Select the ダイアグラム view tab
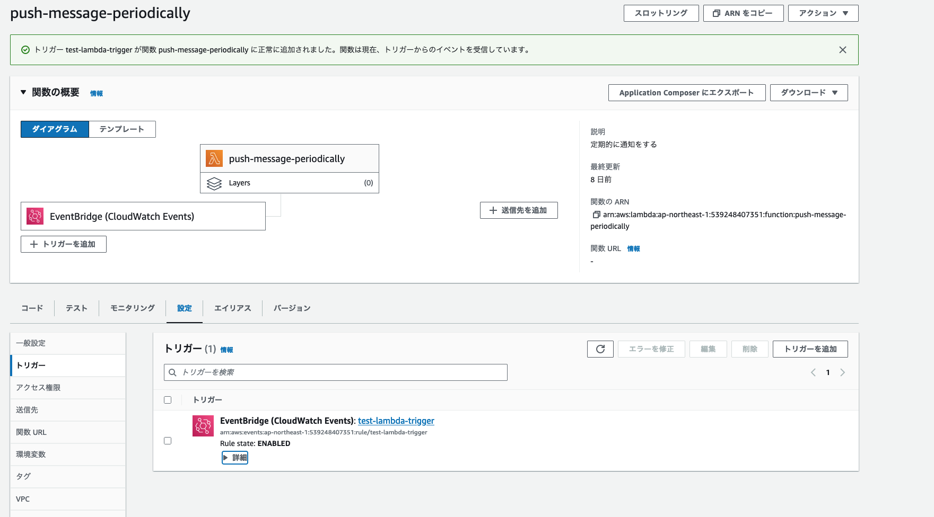Screen dimensions: 934x517 [x=55, y=129]
